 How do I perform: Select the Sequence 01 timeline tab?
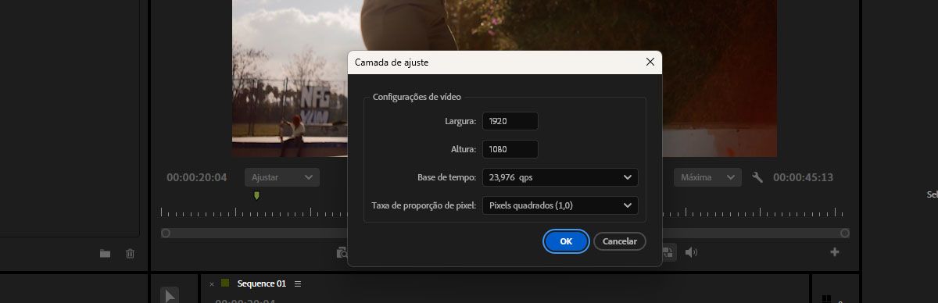262,283
